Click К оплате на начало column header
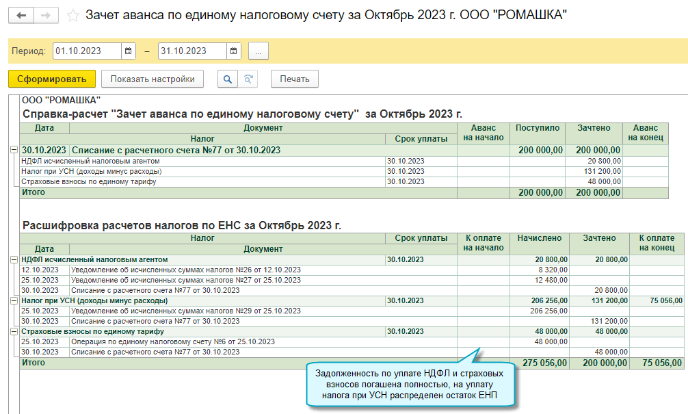Image resolution: width=688 pixels, height=414 pixels. click(x=484, y=243)
